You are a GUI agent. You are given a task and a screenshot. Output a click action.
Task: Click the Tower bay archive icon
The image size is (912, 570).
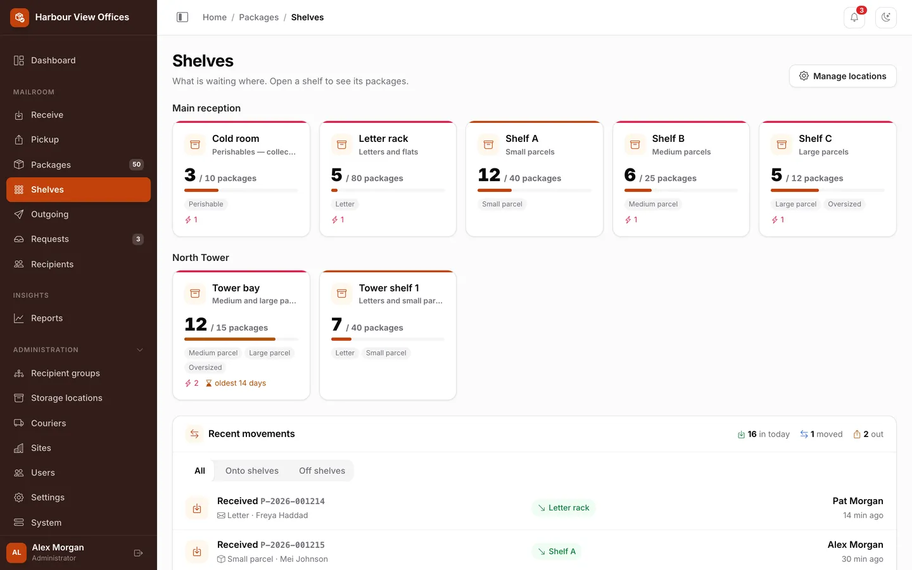(195, 294)
